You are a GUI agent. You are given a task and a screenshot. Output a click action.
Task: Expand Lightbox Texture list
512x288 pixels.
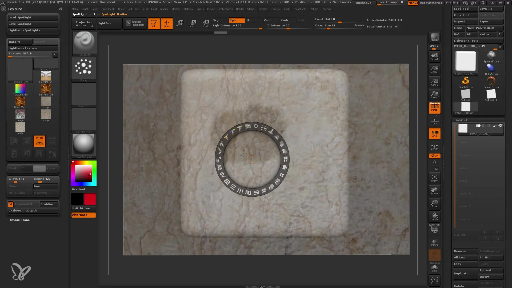[x=33, y=48]
